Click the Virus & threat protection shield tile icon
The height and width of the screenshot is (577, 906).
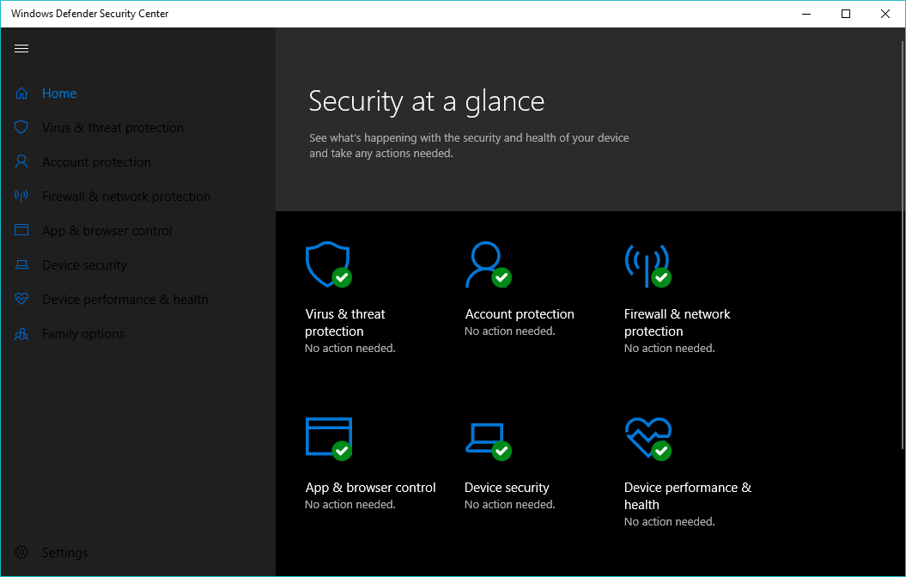tap(327, 264)
